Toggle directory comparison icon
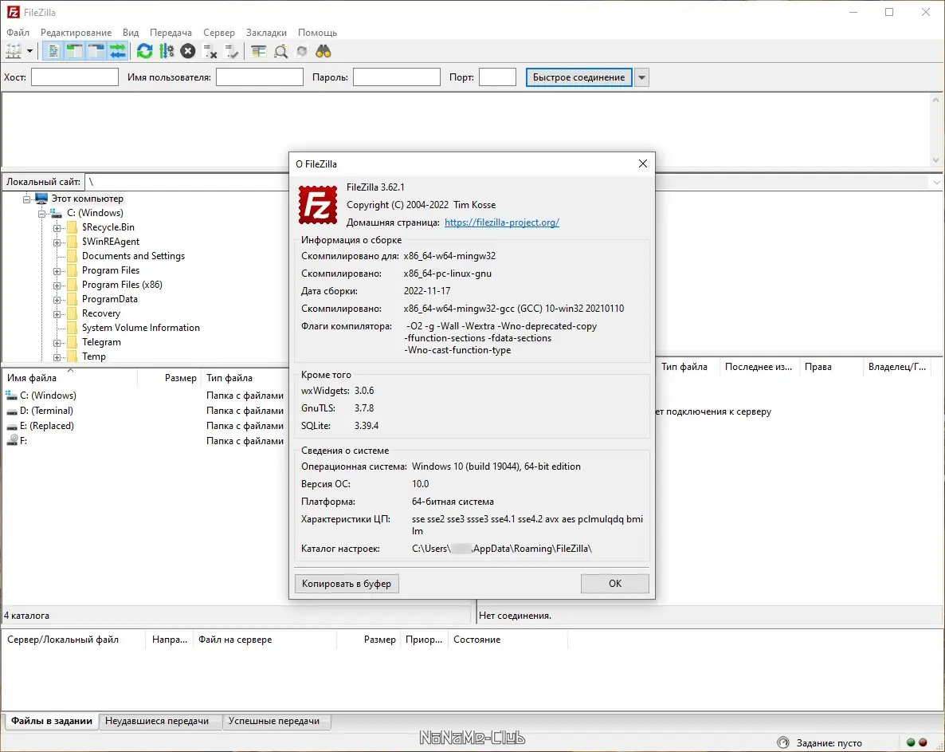Screen dimensions: 945x752 tap(280, 51)
